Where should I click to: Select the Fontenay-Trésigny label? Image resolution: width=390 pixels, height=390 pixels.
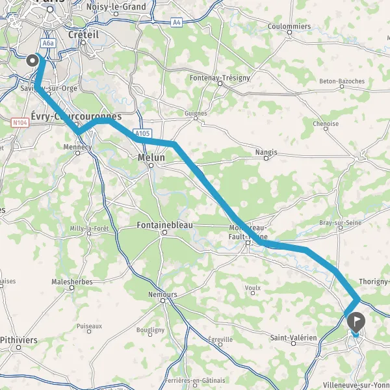coord(220,78)
